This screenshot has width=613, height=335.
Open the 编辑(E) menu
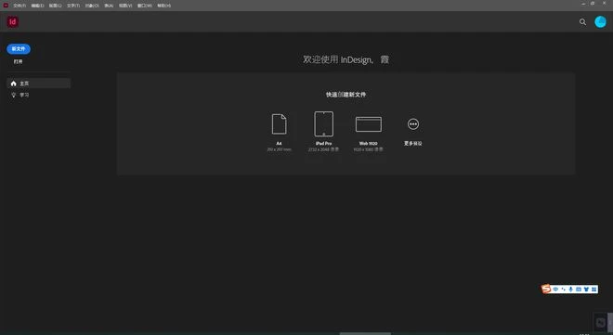point(37,6)
